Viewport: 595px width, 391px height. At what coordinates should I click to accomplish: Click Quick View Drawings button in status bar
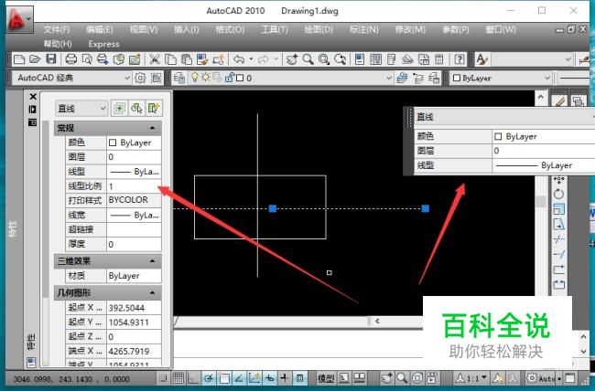pos(359,378)
